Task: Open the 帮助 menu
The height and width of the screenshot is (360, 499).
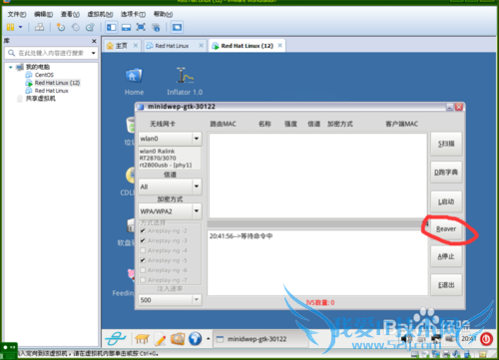Action: point(163,14)
